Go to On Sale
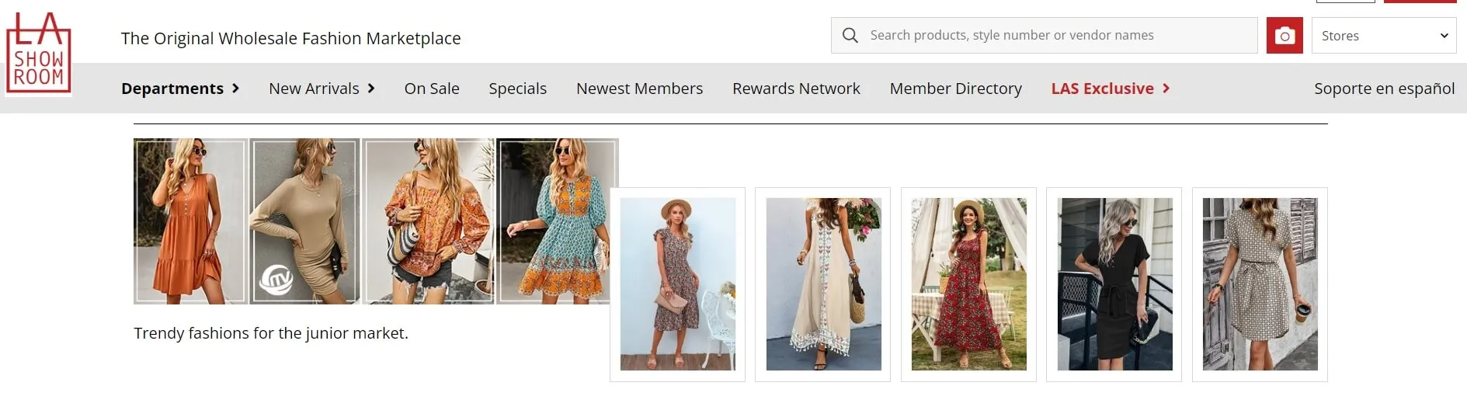The height and width of the screenshot is (393, 1467). [x=432, y=89]
